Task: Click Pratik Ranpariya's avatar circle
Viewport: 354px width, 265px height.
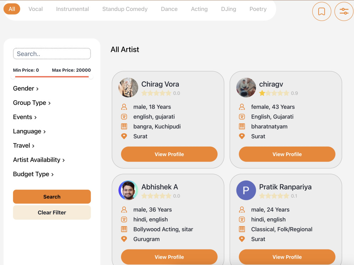Action: point(246,190)
